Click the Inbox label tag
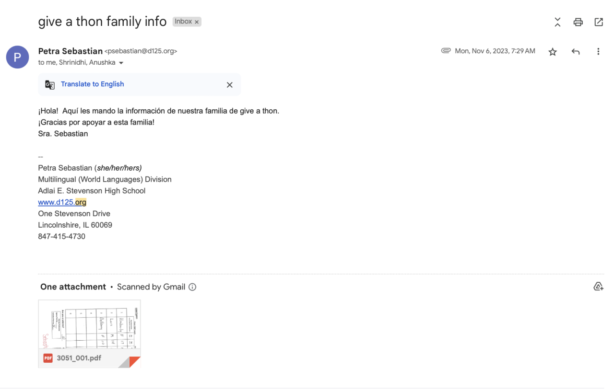Screen dimensions: 614x392 tap(183, 22)
